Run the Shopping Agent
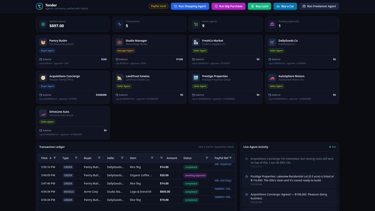 point(190,6)
